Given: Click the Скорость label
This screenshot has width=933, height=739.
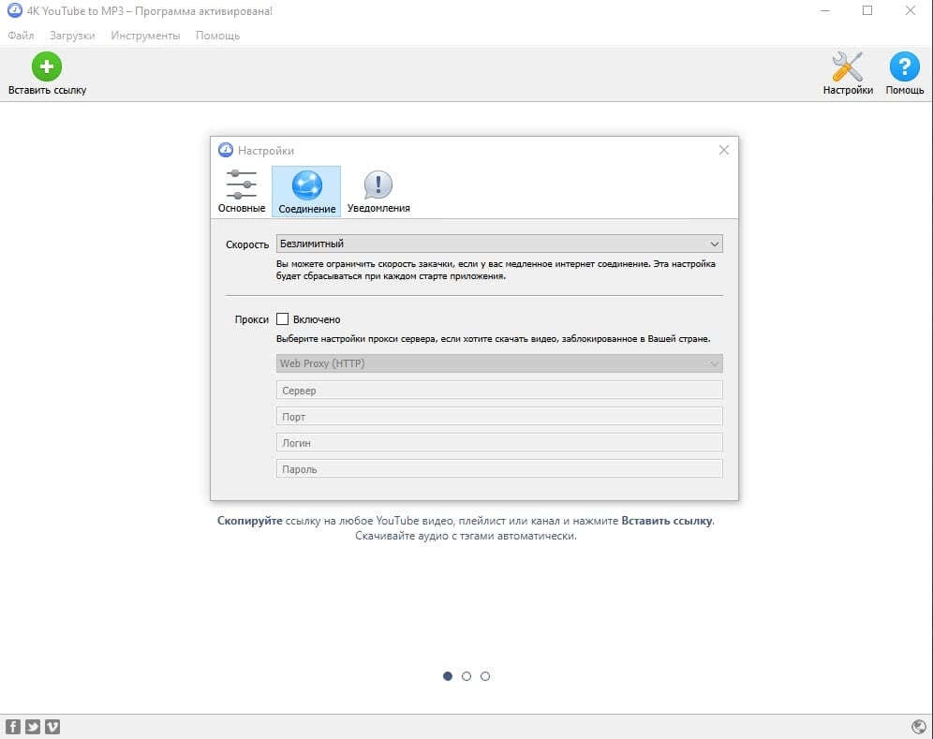Looking at the screenshot, I should click(247, 244).
